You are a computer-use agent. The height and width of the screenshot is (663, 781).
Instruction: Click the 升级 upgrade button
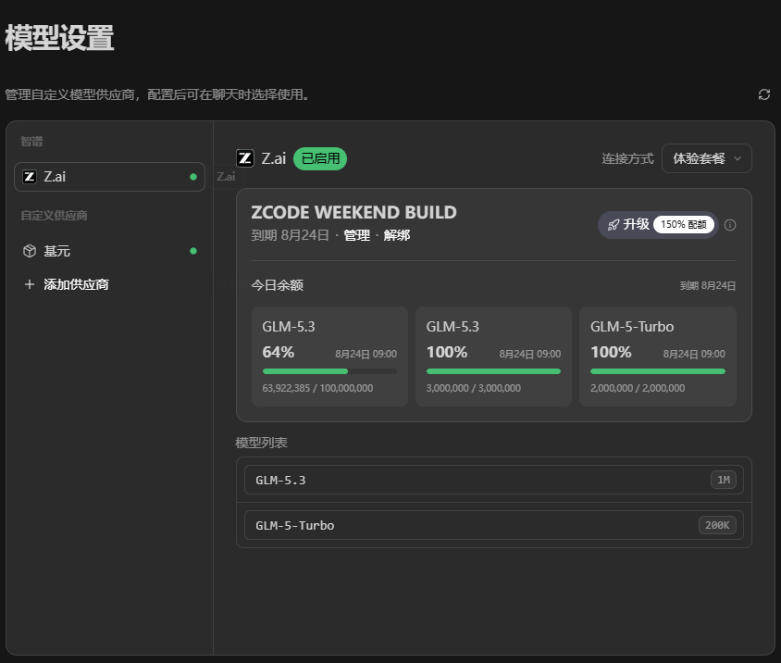(658, 225)
